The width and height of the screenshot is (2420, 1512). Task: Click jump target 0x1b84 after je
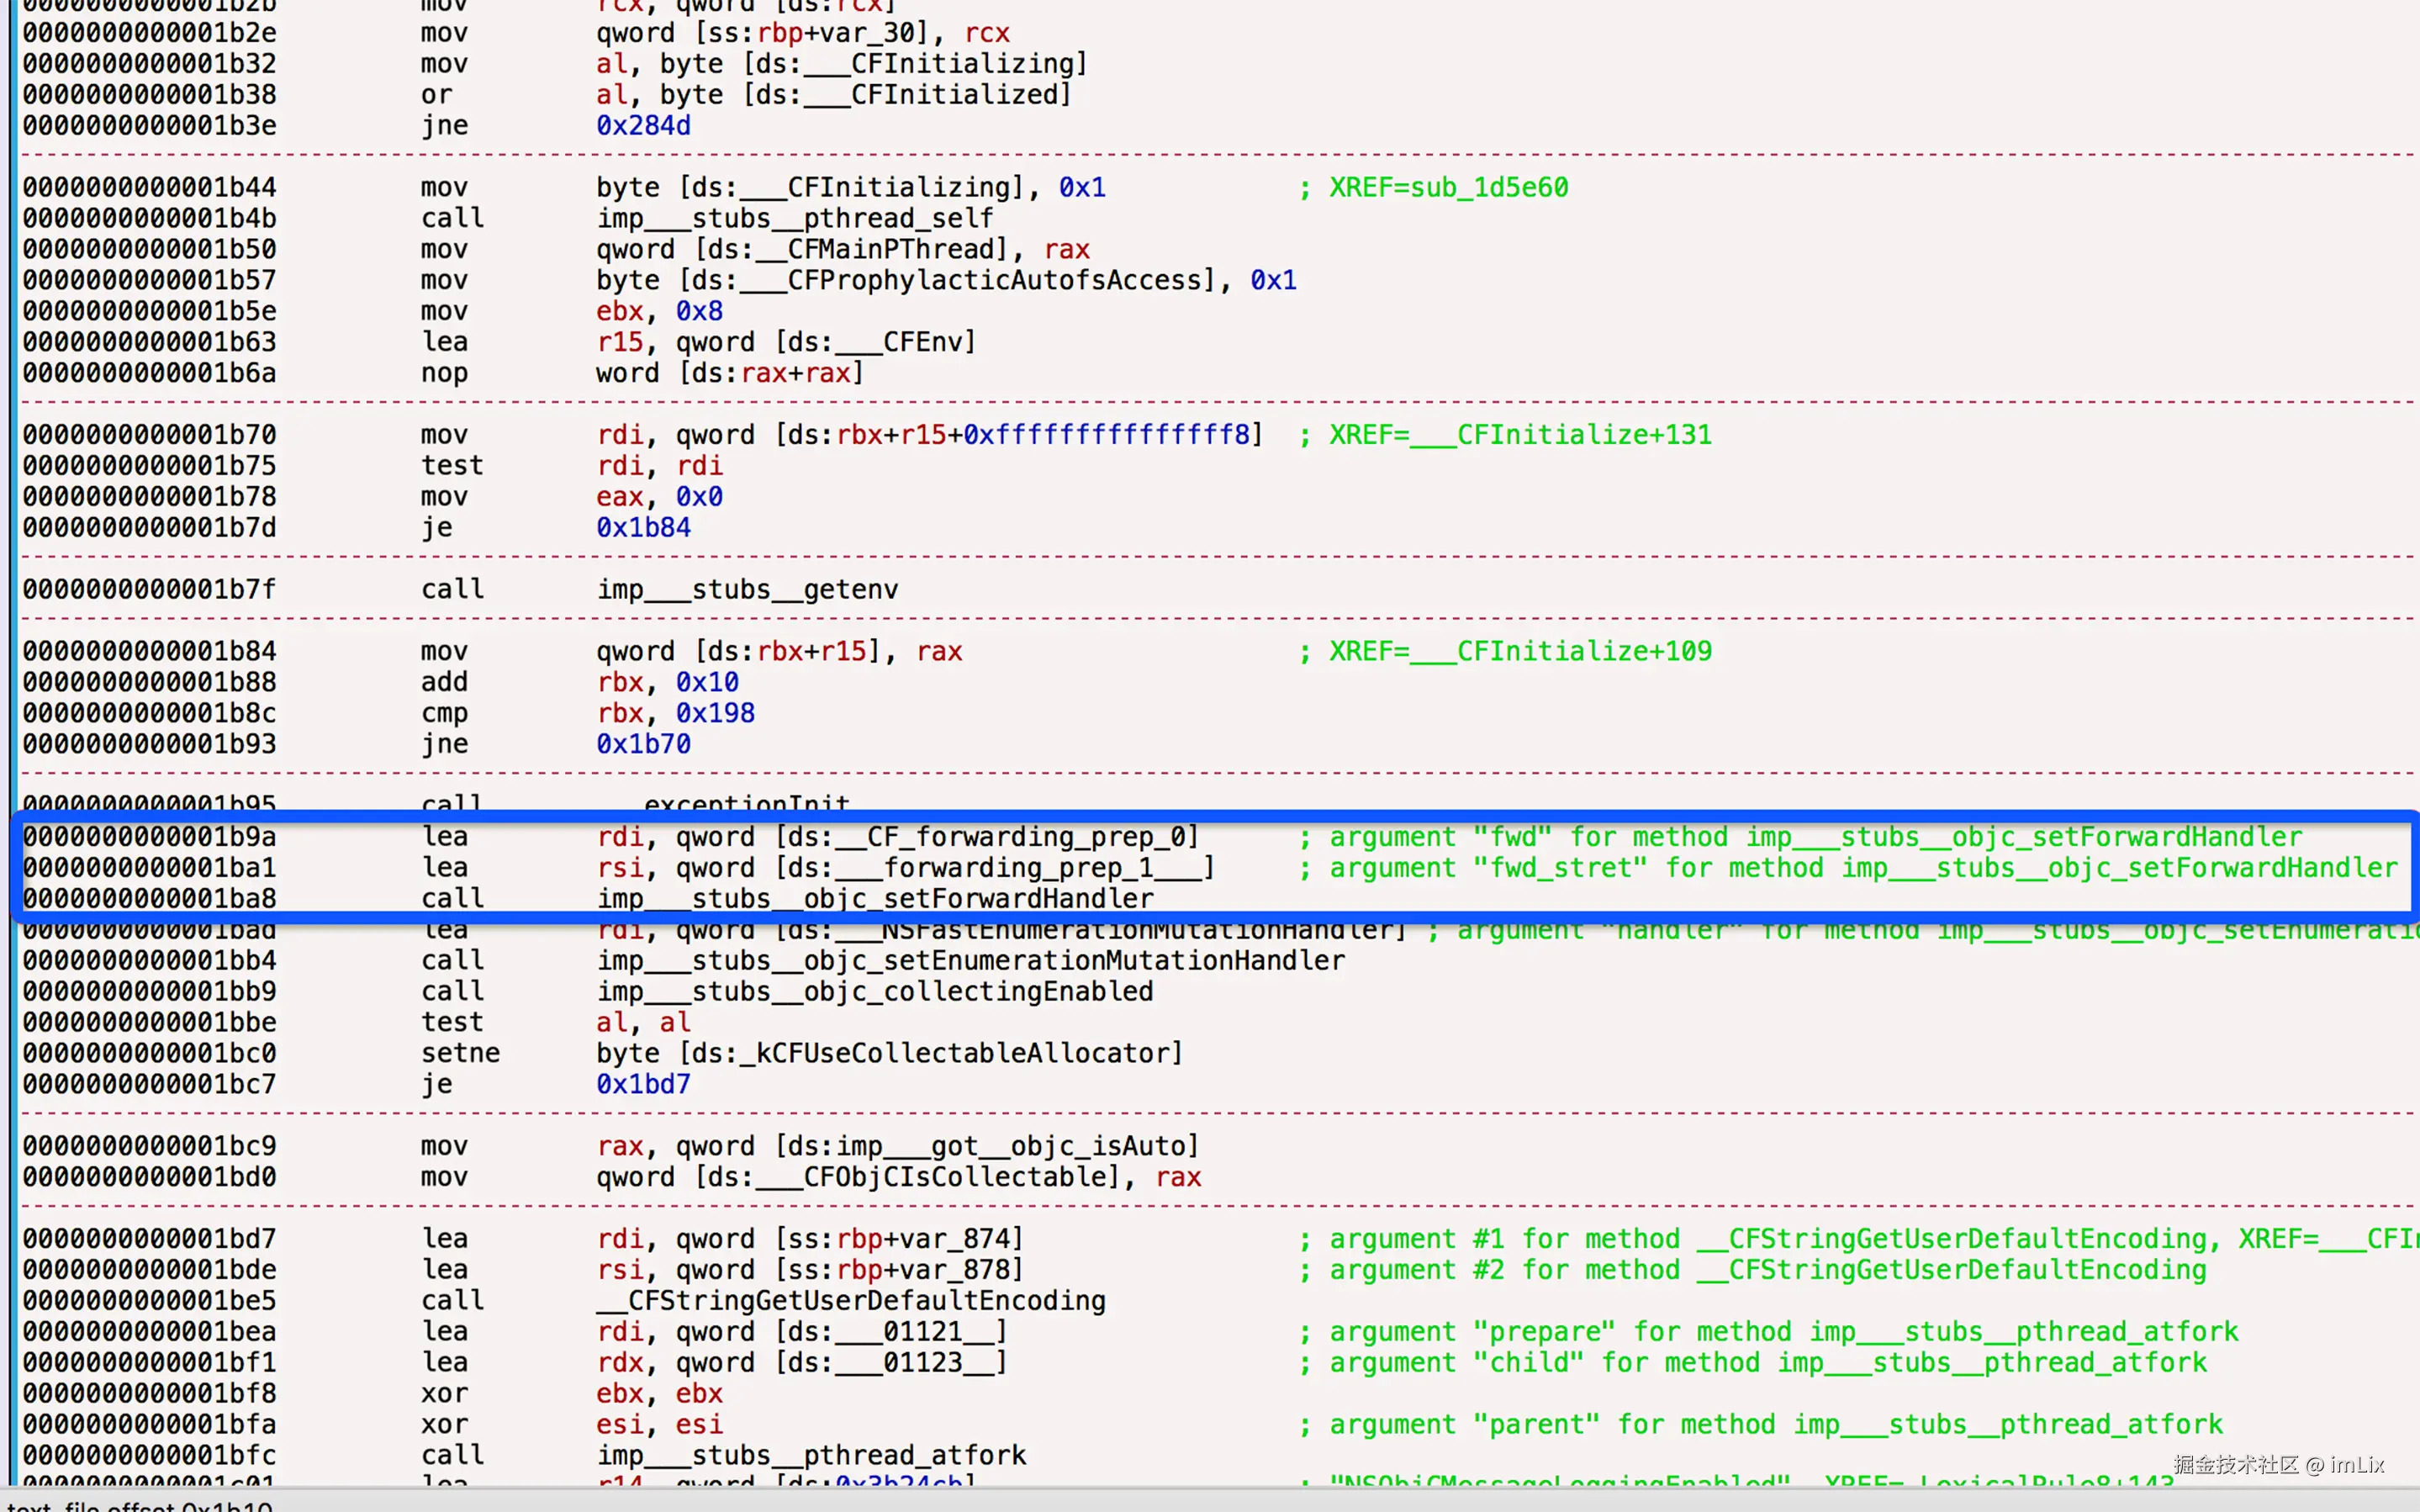point(642,528)
